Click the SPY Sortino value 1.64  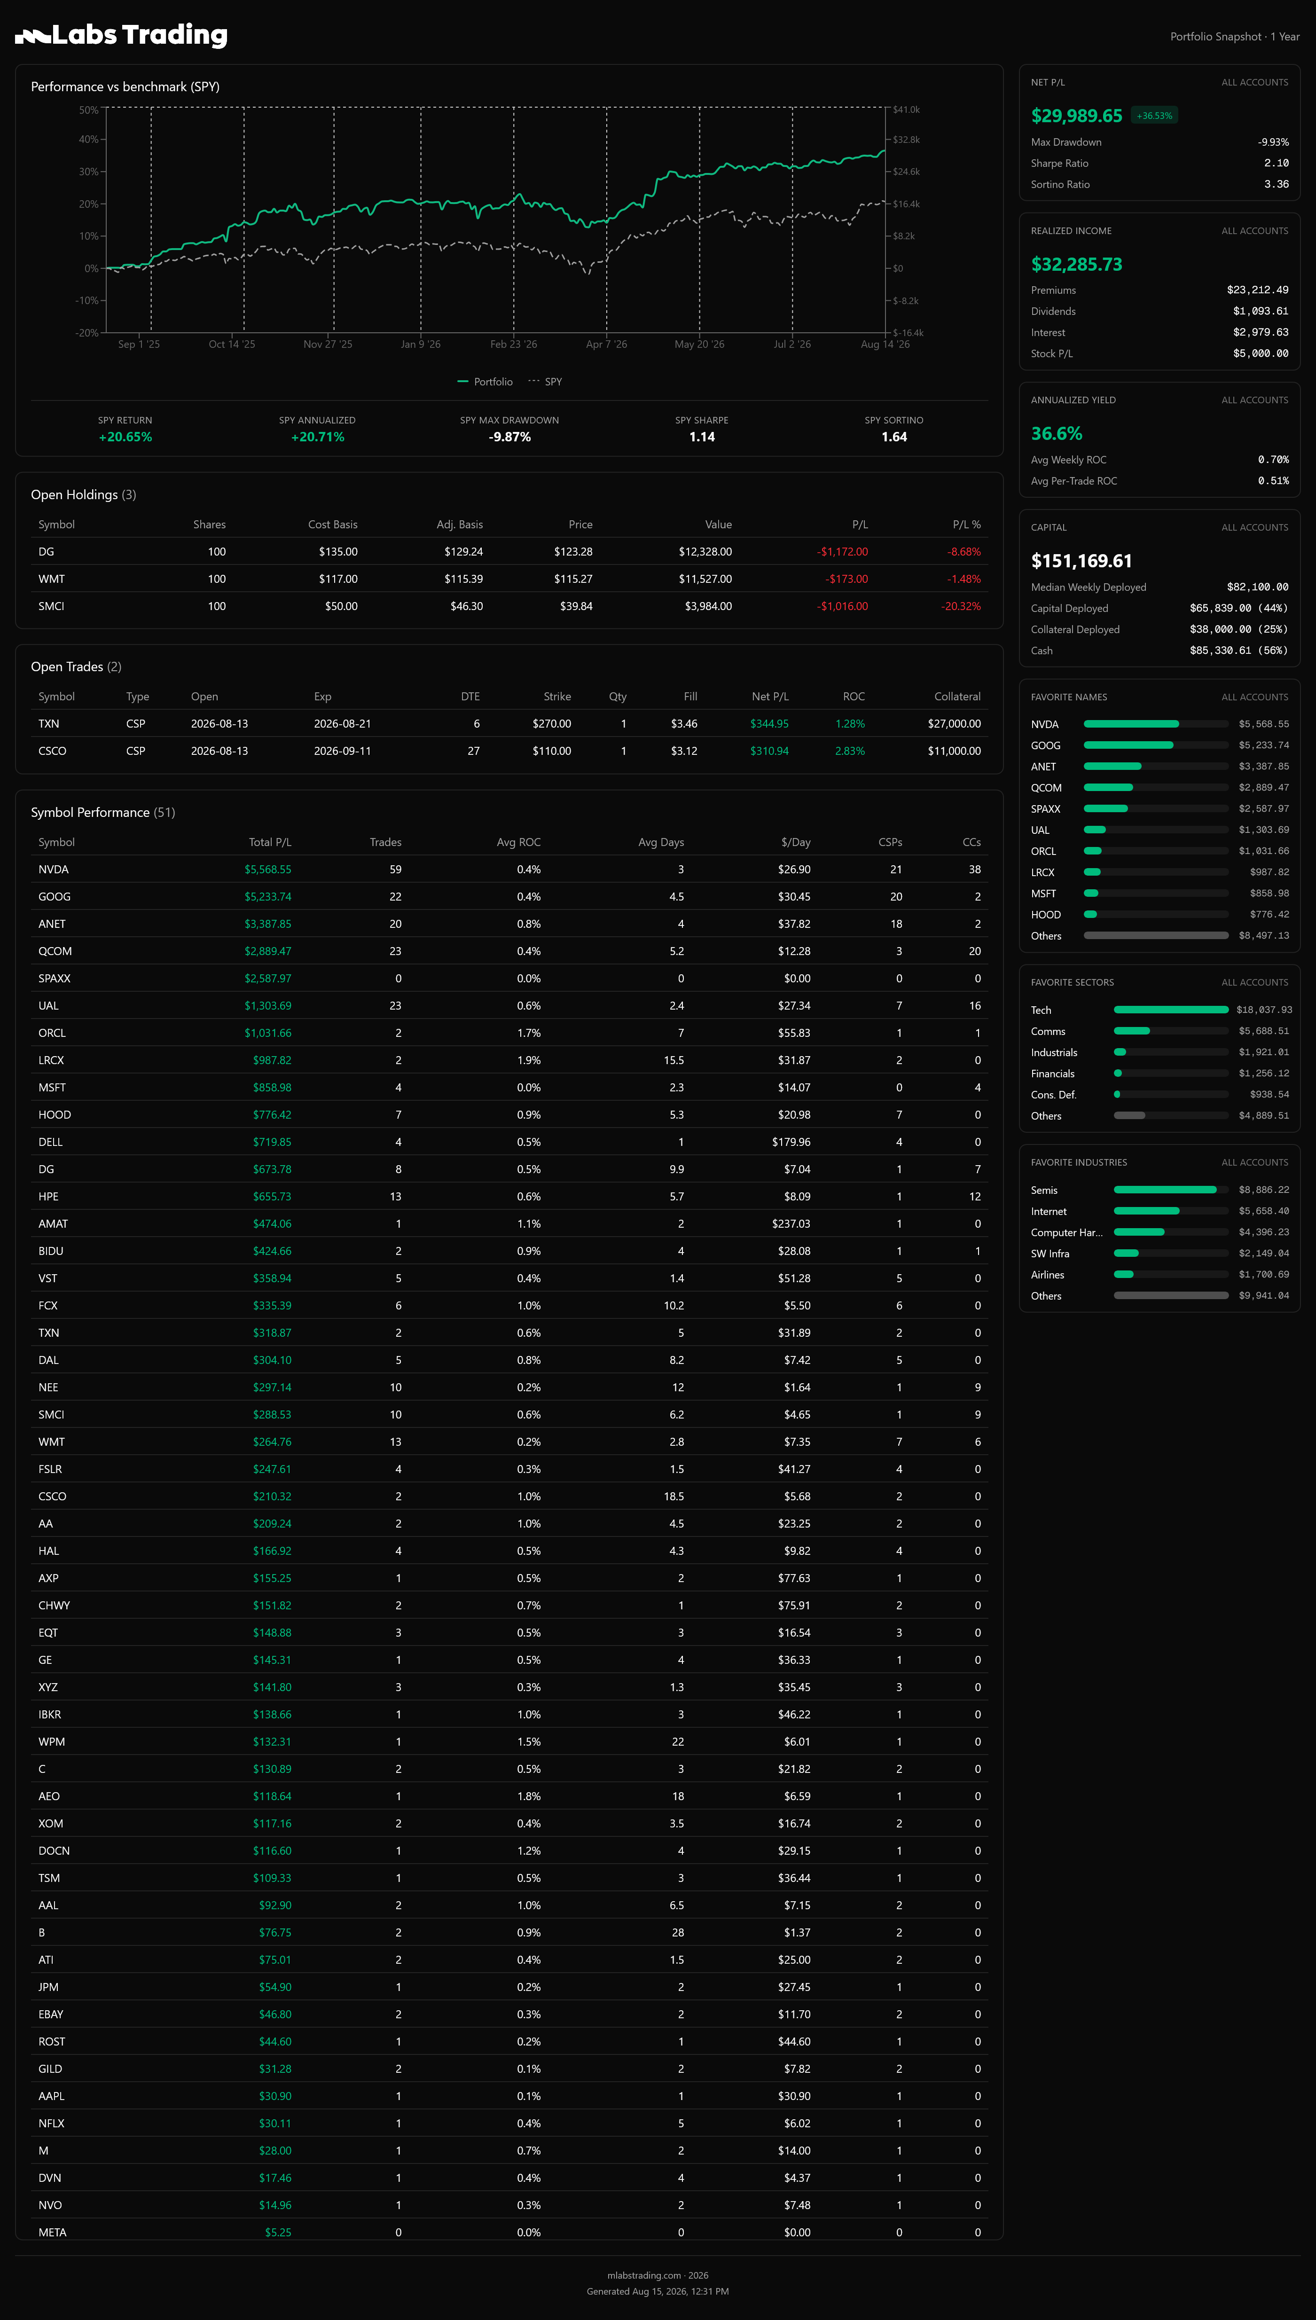coord(895,438)
